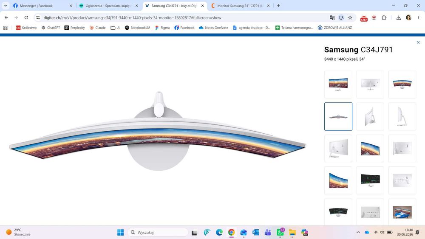Open the white rear-view thumbnail in first row
The height and width of the screenshot is (239, 425).
tap(370, 84)
